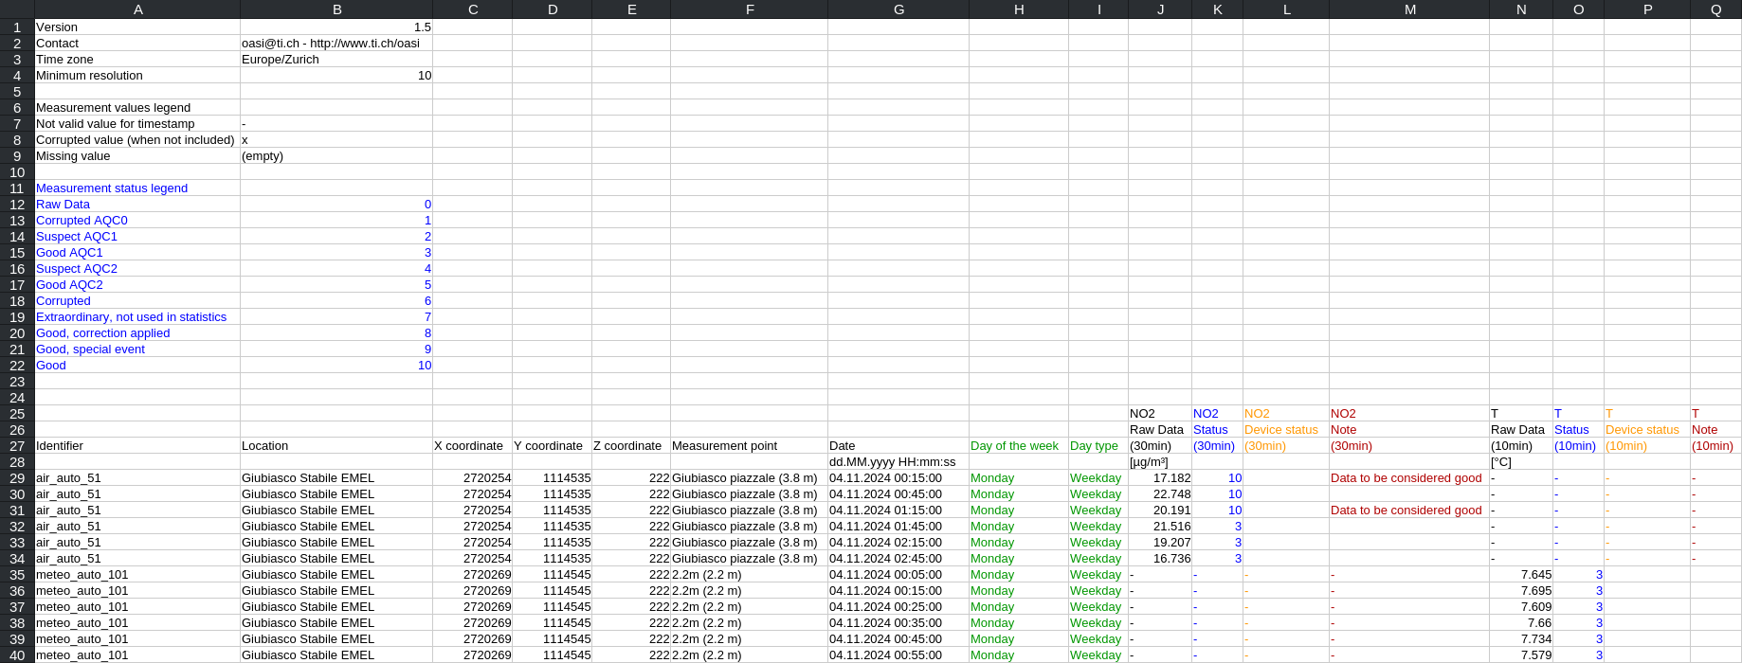This screenshot has height=663, width=1742.
Task: Click date cell 04.11.2024 00:15:00 in row 29
Action: click(x=898, y=478)
